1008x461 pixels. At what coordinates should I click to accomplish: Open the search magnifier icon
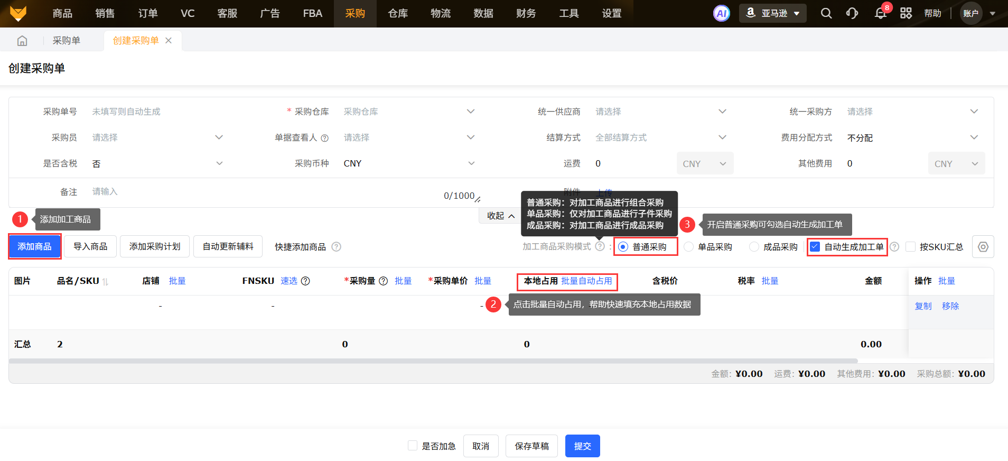826,13
